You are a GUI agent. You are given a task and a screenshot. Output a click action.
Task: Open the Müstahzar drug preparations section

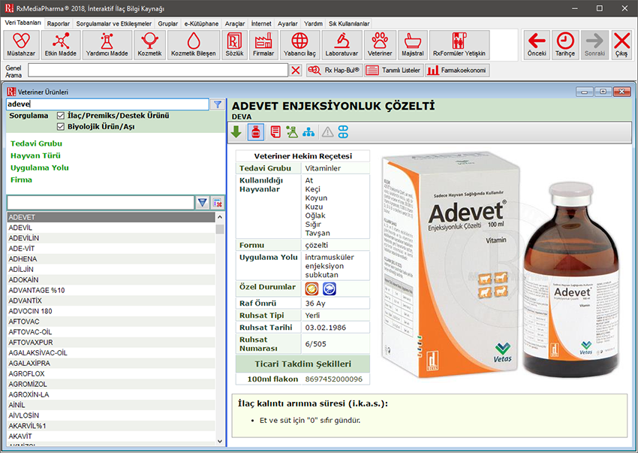[x=22, y=44]
